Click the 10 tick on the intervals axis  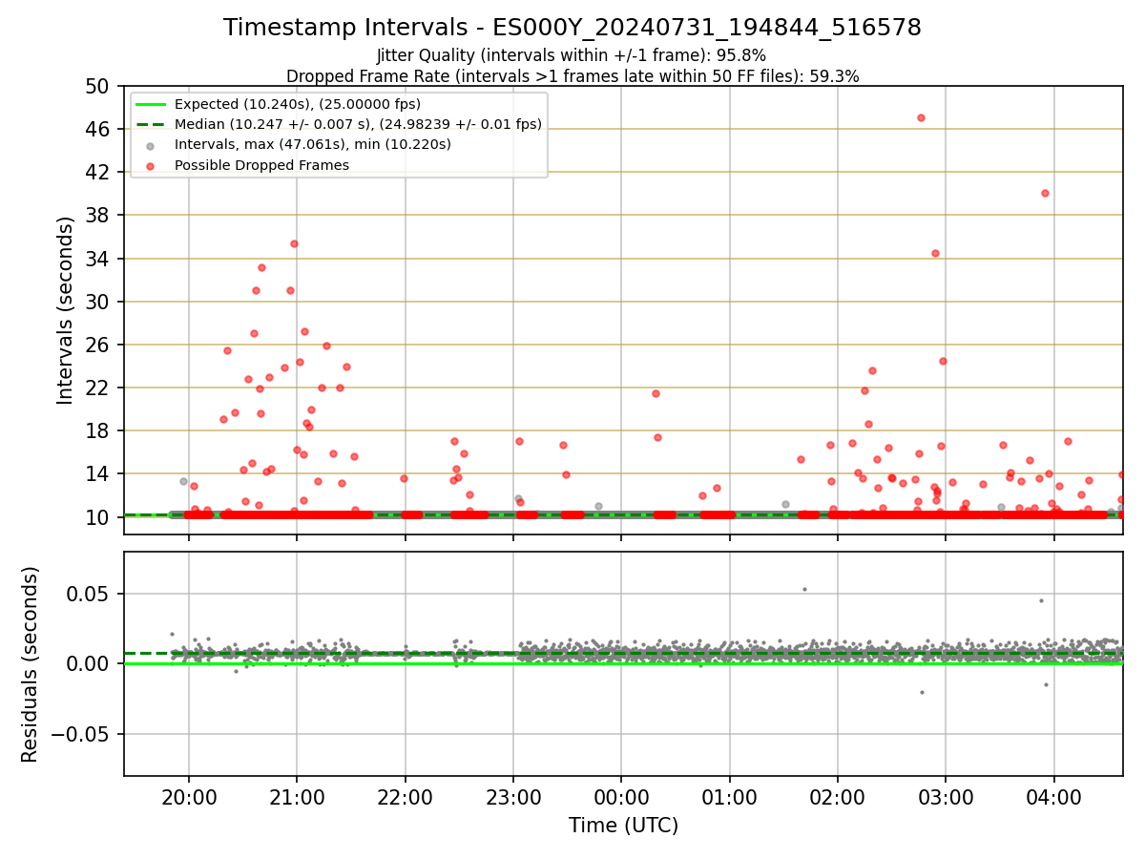[99, 517]
